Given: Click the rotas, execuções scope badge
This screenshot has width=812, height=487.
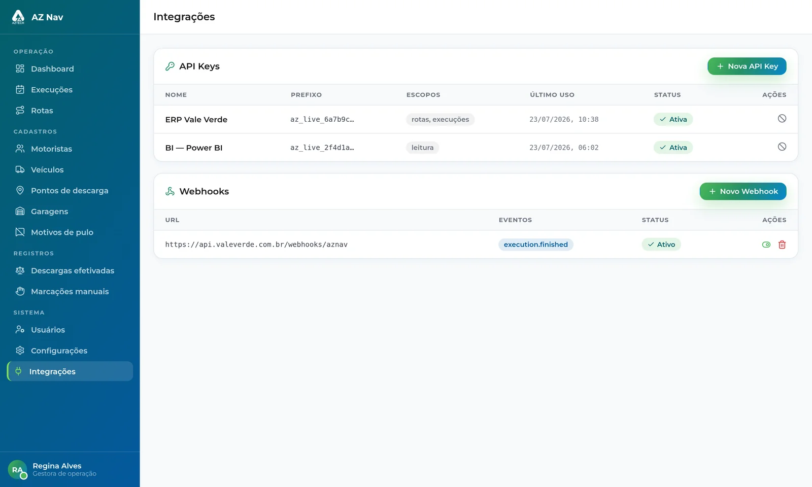Looking at the screenshot, I should coord(440,119).
